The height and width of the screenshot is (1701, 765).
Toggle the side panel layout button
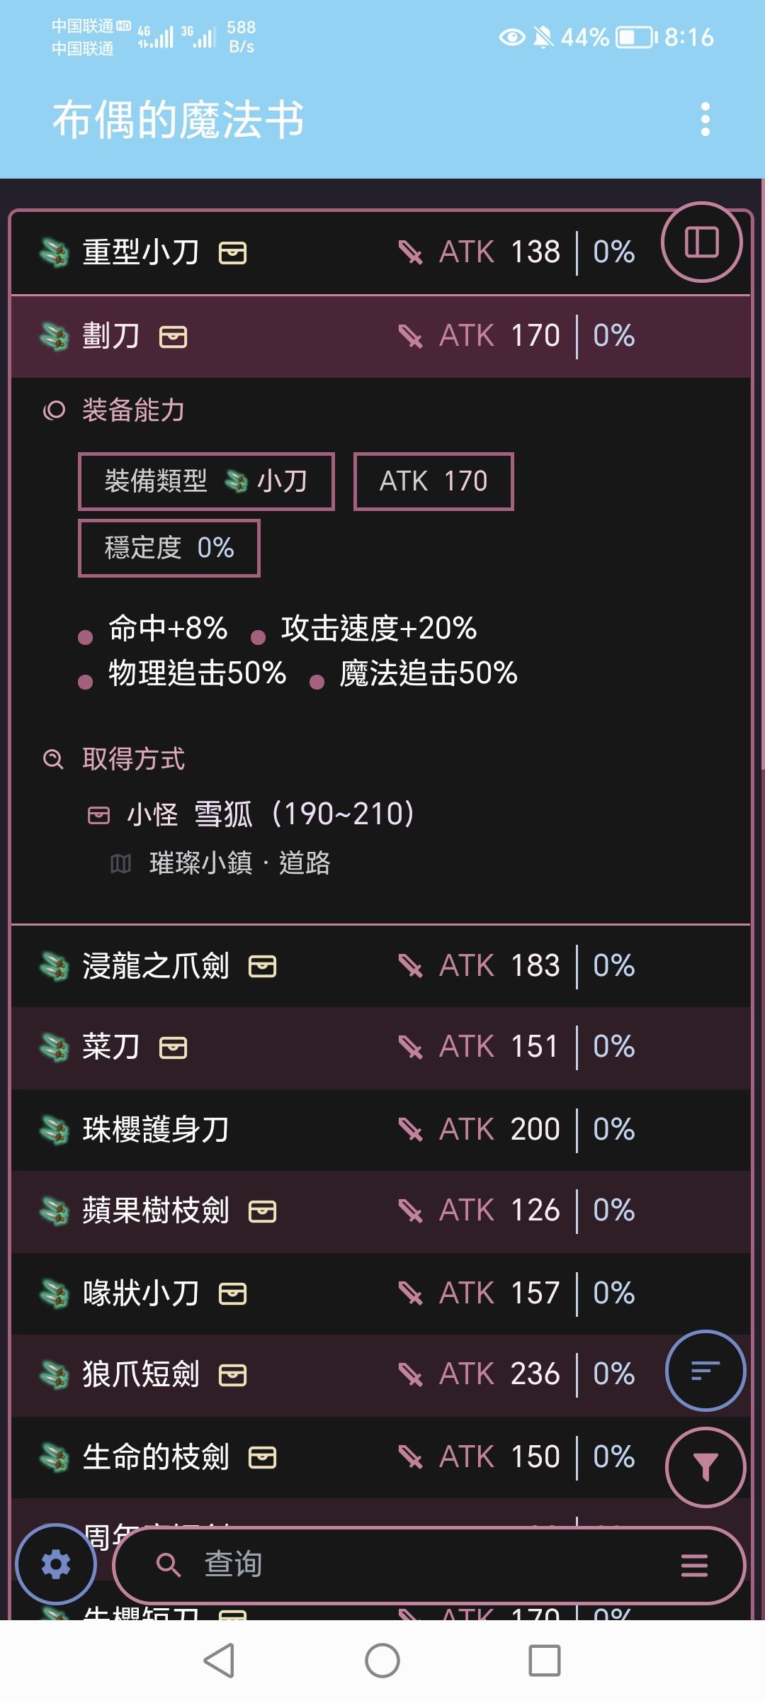pyautogui.click(x=701, y=242)
